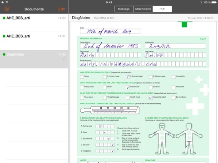Screen dimensions: 218x163
Task: Click the thermometer temperature scale
Action: tap(114, 110)
